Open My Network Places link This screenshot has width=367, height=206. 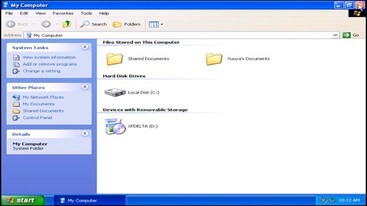pyautogui.click(x=43, y=97)
